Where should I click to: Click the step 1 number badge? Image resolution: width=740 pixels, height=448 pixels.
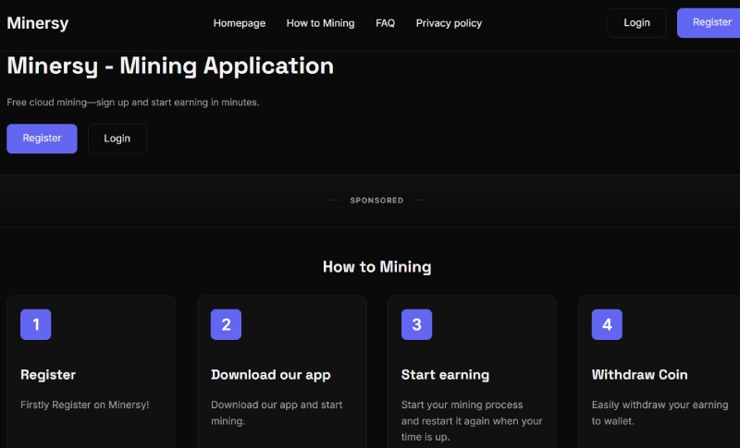point(35,324)
